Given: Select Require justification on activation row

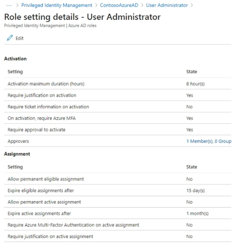Looking at the screenshot, I should tap(118, 95).
